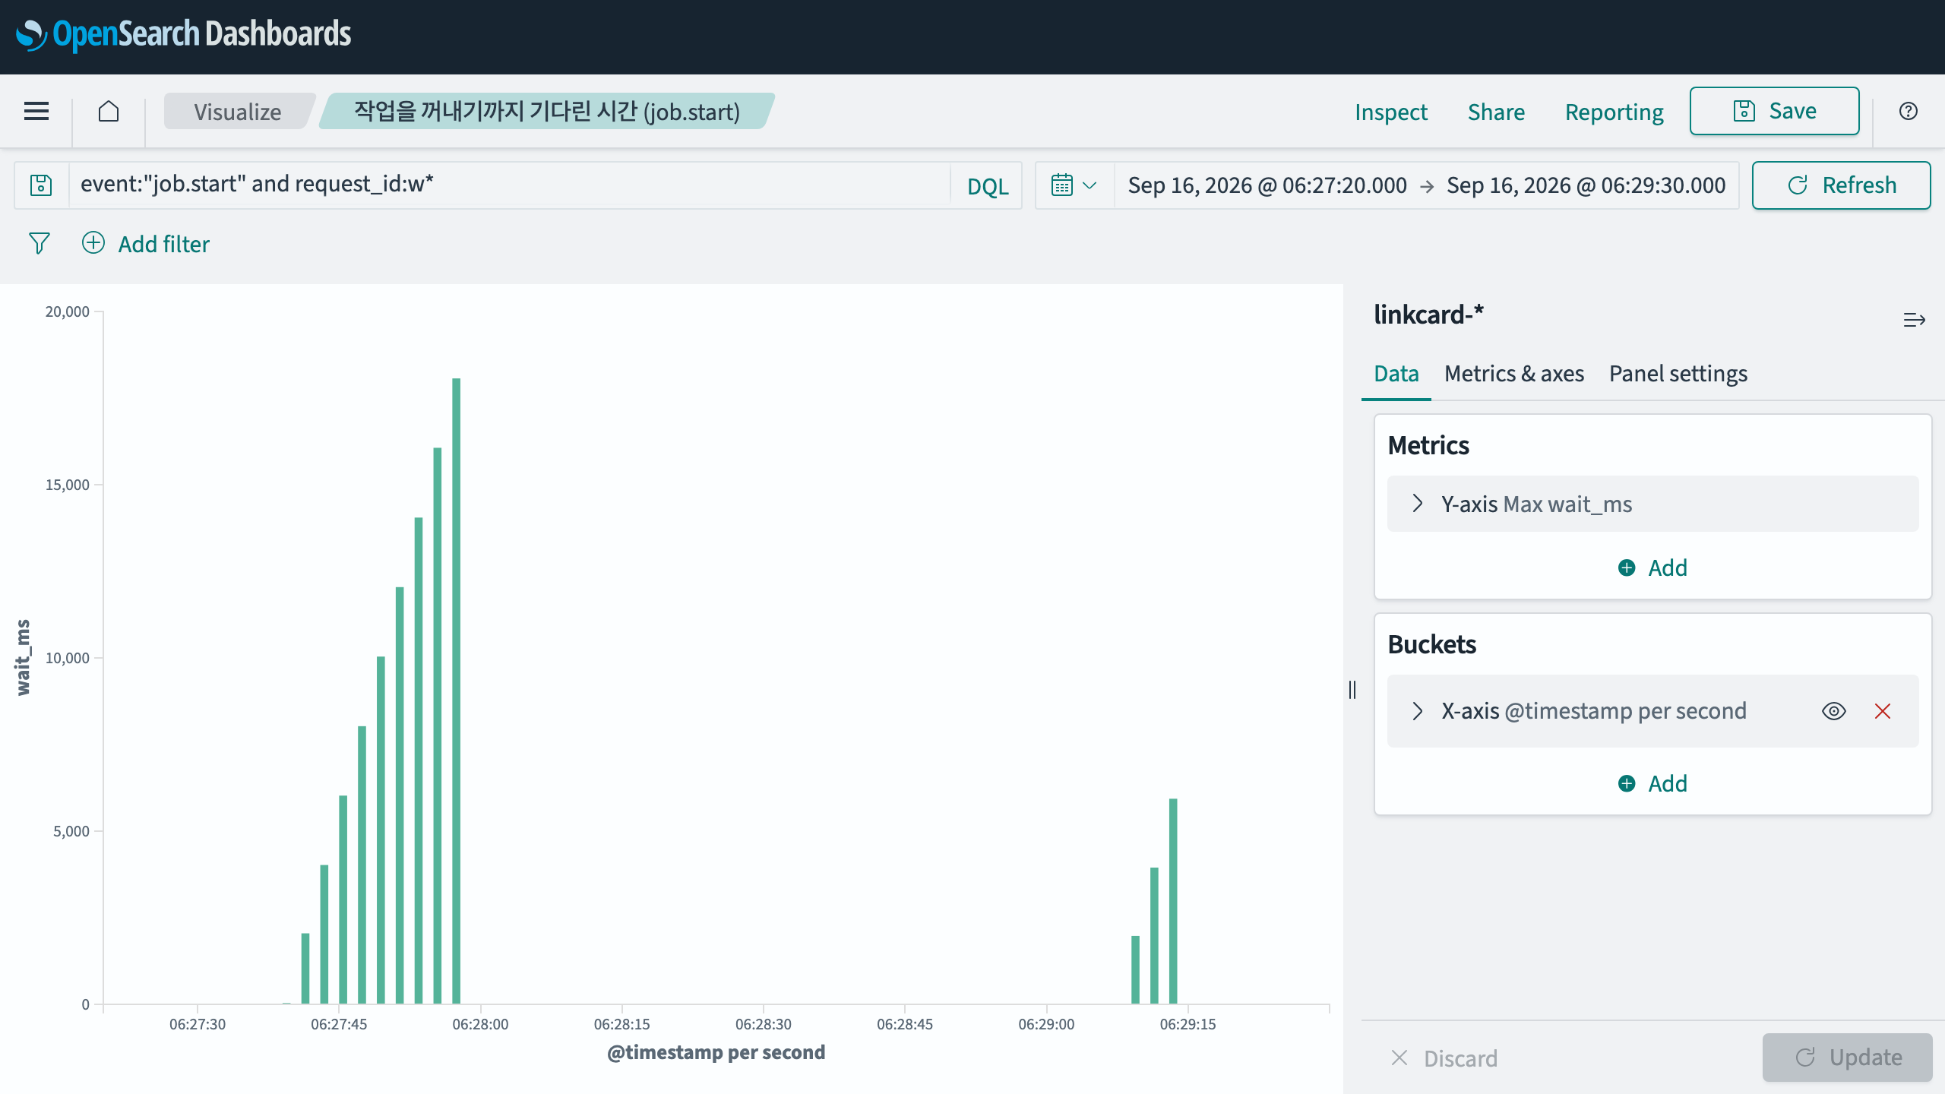Add a new bucket in Buckets
The image size is (1945, 1094).
(1652, 783)
